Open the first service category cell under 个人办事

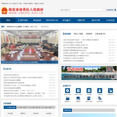(x=10, y=113)
